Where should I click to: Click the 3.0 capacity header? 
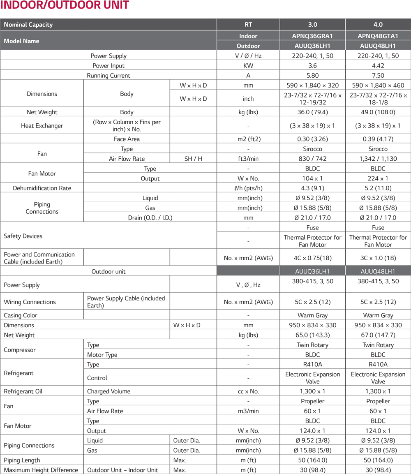point(312,25)
